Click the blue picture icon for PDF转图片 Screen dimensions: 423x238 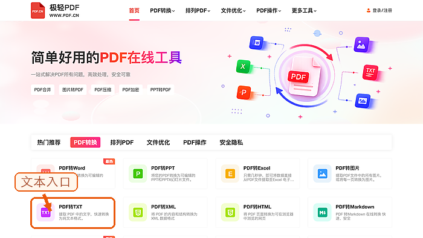click(x=322, y=174)
